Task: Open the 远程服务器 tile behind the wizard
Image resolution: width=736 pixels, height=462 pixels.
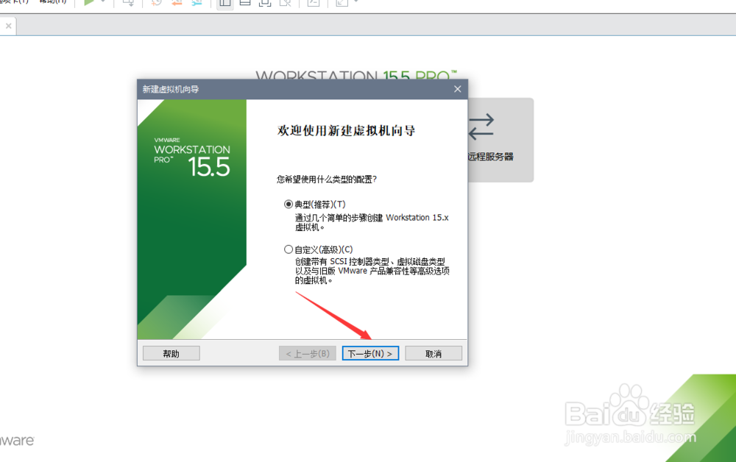Action: pyautogui.click(x=500, y=140)
